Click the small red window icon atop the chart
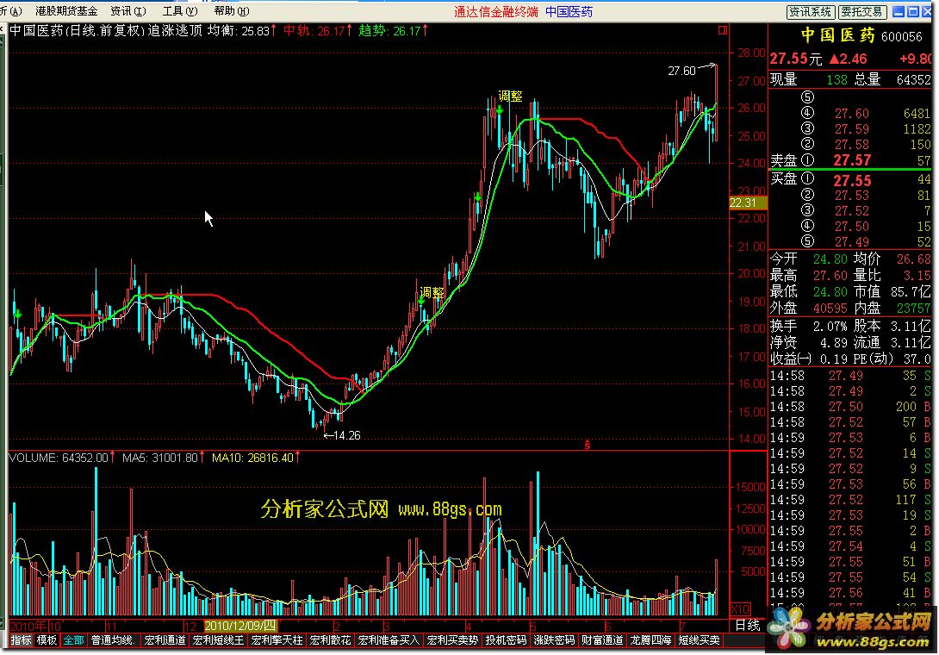Viewport: 939px width, 655px height. pos(723,30)
